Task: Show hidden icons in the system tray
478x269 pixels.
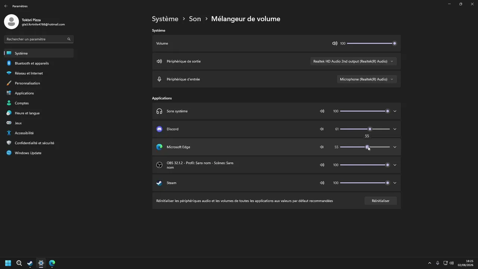Action: (x=429, y=263)
